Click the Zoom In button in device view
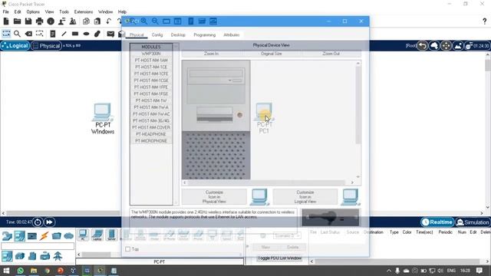This screenshot has height=276, width=491. click(212, 54)
